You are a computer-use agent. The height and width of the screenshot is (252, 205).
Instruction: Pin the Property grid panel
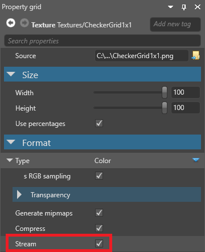[184, 7]
